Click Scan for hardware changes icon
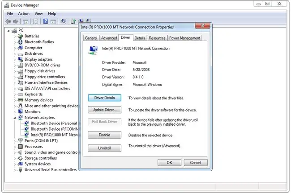The width and height of the screenshot is (291, 193). click(63, 21)
